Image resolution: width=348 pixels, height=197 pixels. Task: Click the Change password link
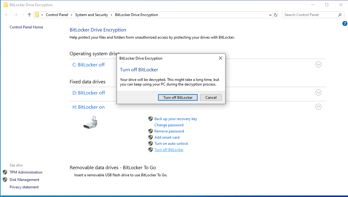click(169, 125)
